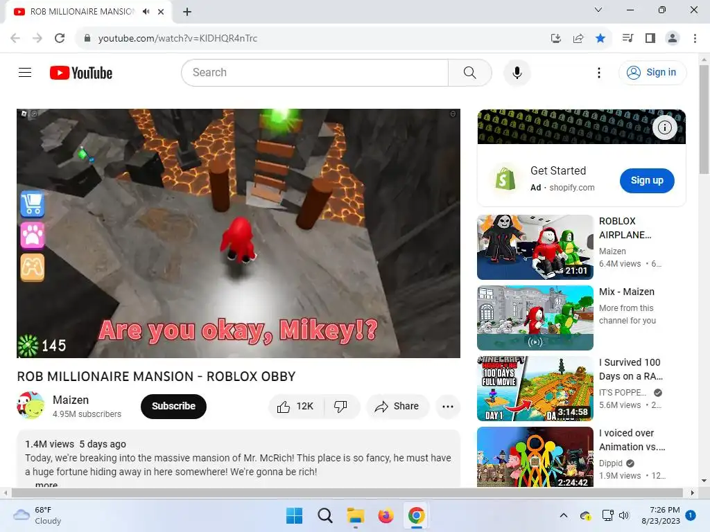Open the weather widget
The height and width of the screenshot is (532, 710).
[x=37, y=515]
